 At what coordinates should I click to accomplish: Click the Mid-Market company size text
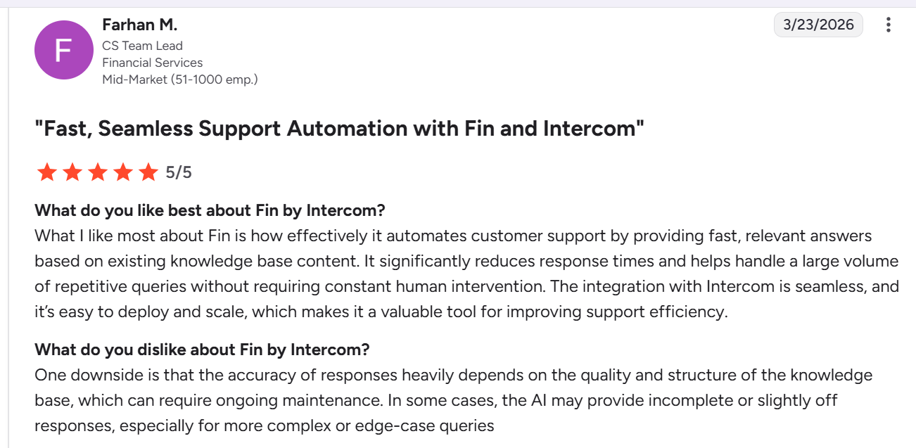[x=180, y=79]
